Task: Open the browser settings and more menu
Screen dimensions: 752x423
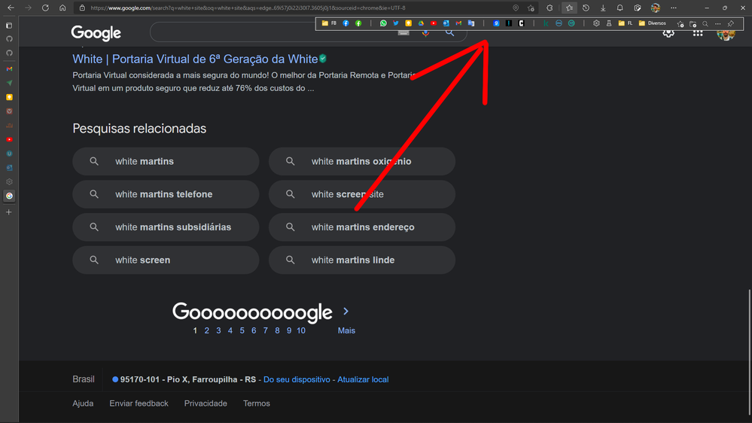Action: (674, 8)
